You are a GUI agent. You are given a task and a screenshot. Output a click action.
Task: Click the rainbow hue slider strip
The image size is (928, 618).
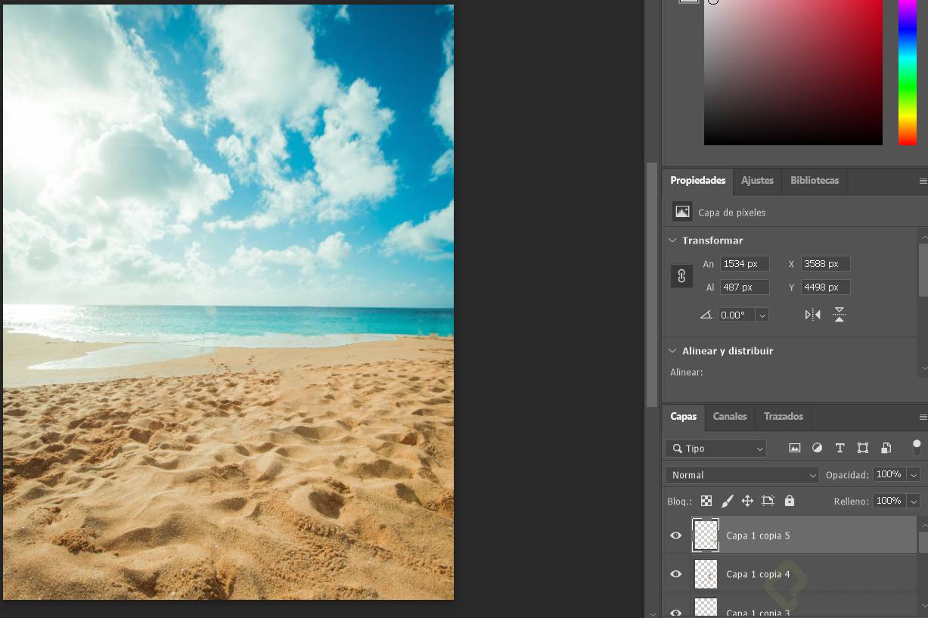(x=907, y=72)
